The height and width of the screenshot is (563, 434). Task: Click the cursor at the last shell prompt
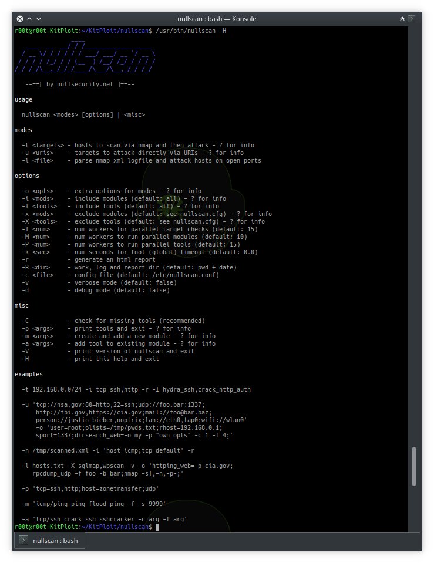coord(157,527)
